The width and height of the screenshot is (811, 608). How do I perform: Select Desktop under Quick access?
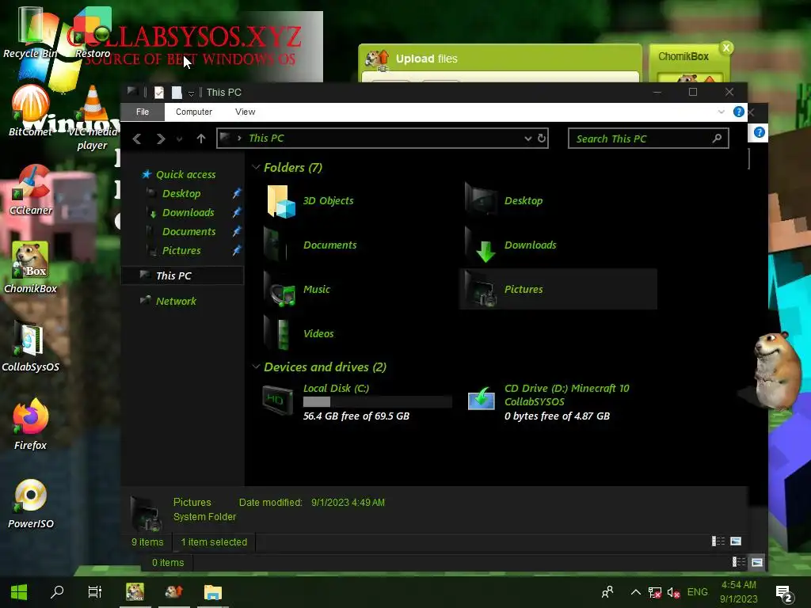pos(181,193)
